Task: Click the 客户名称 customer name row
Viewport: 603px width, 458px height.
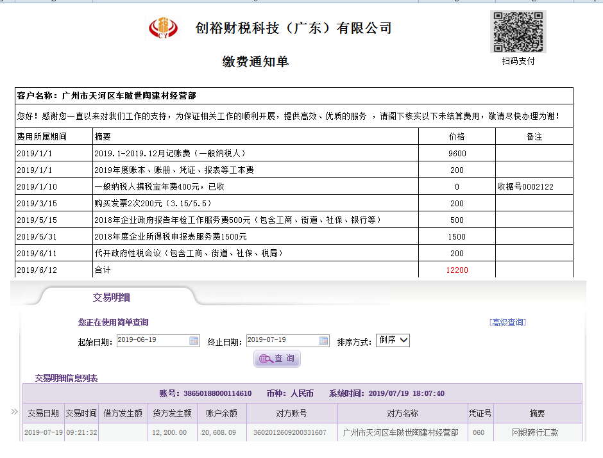Action: pos(294,95)
